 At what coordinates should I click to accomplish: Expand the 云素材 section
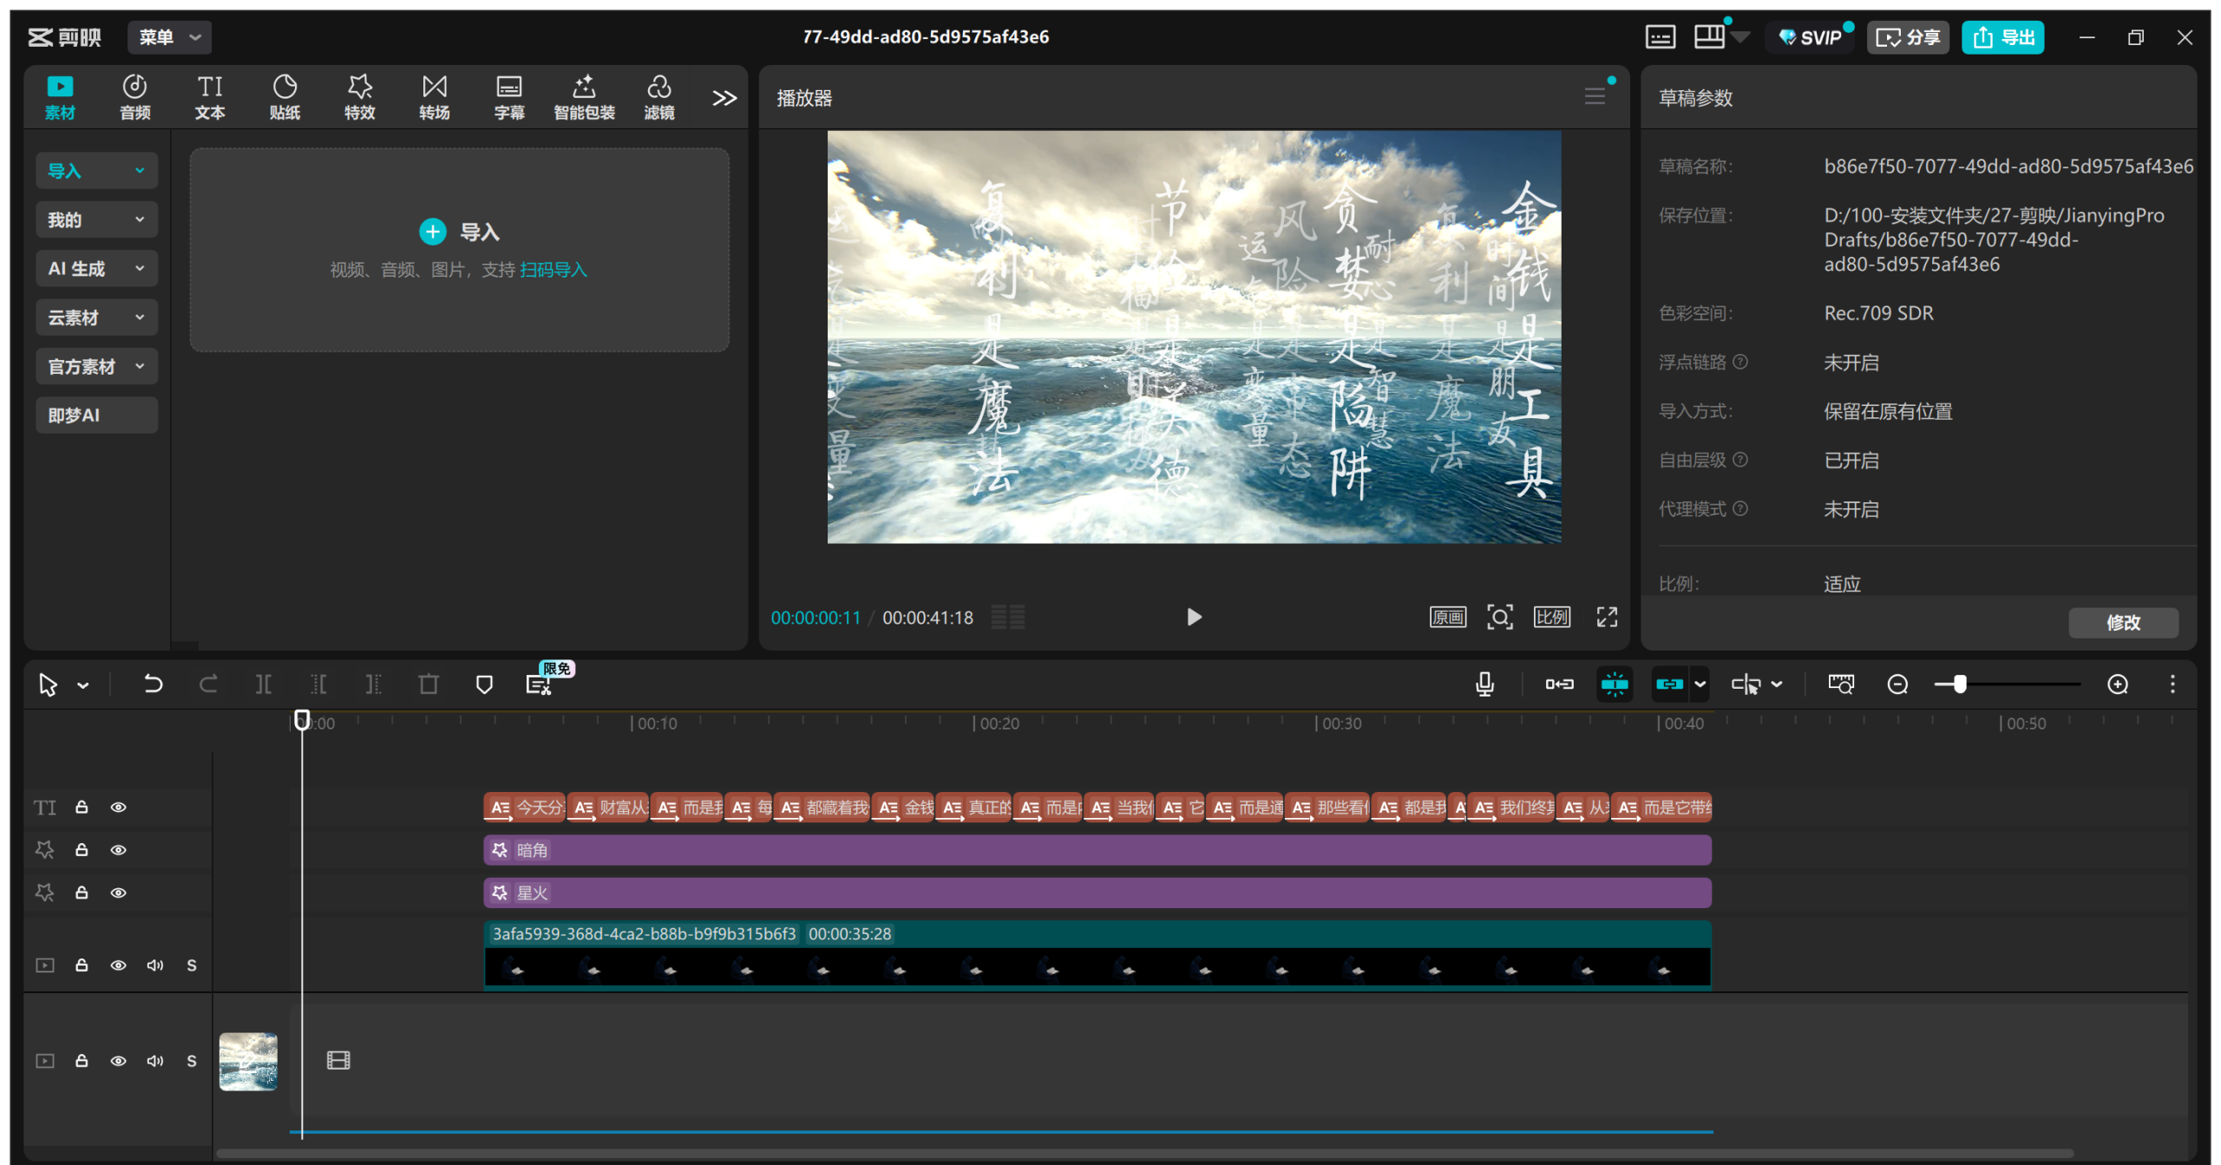coord(96,317)
